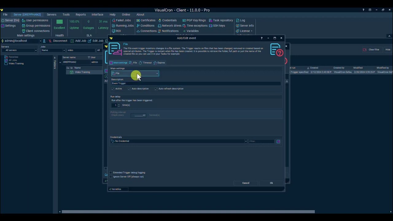Open Server Settings in the ribbon
393x221 pixels.
tap(8, 25)
